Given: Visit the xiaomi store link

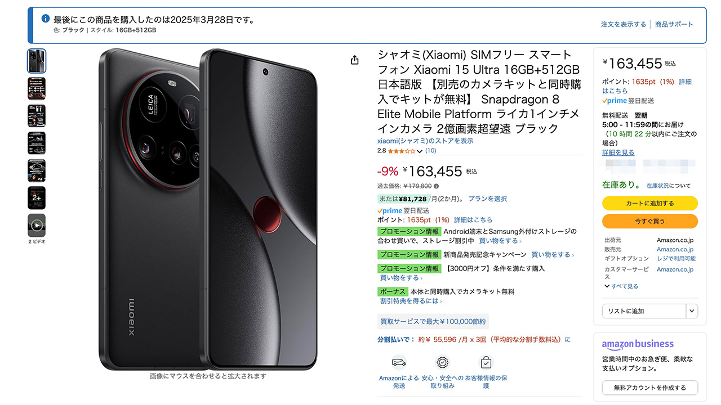Looking at the screenshot, I should coord(425,141).
